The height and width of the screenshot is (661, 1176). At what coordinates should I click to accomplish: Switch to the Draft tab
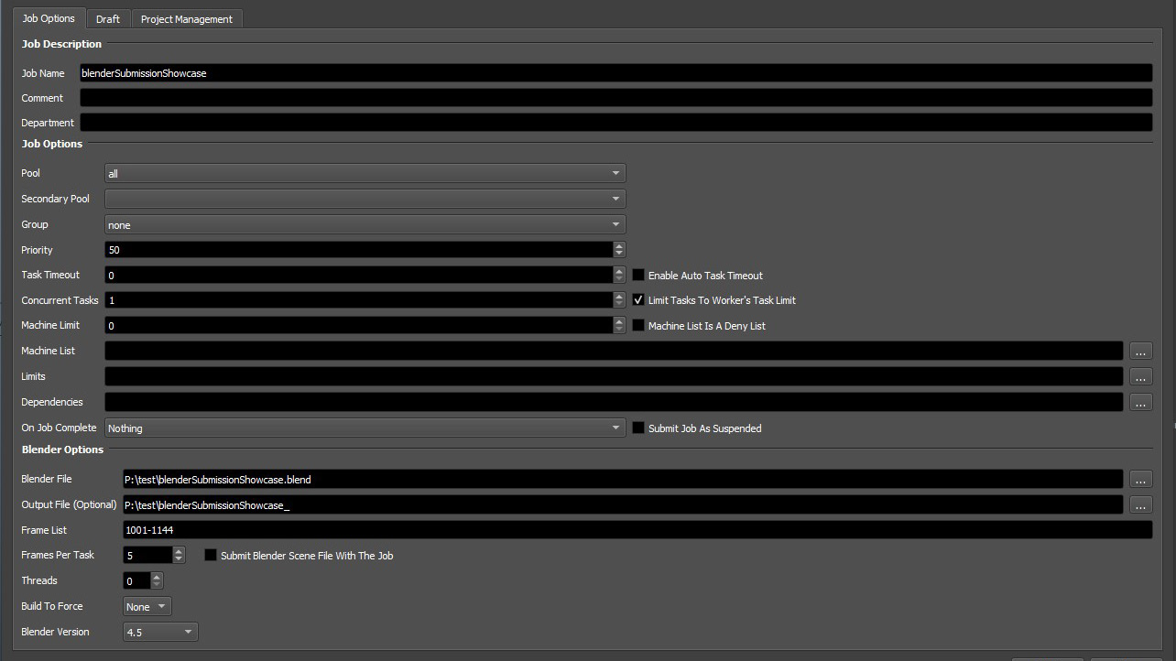click(108, 18)
